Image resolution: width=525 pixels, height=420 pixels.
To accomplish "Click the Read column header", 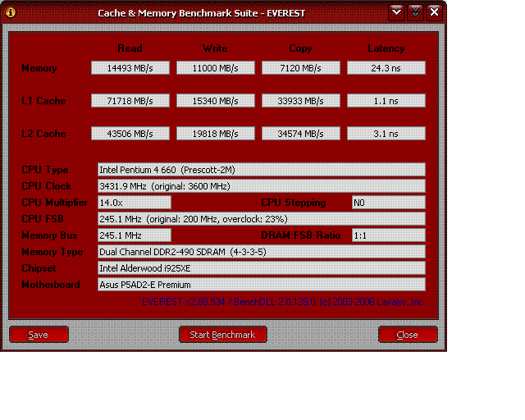I will 130,48.
